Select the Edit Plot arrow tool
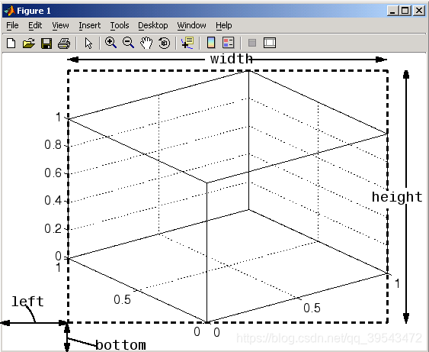The height and width of the screenshot is (352, 429). point(88,44)
